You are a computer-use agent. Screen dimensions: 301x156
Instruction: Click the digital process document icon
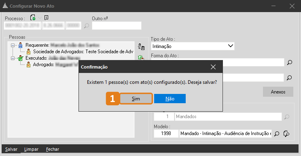(33, 18)
